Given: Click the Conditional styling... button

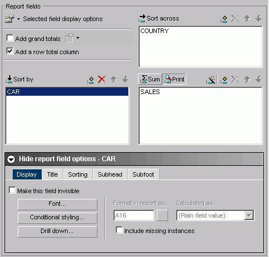Looking at the screenshot, I should coord(58,218).
